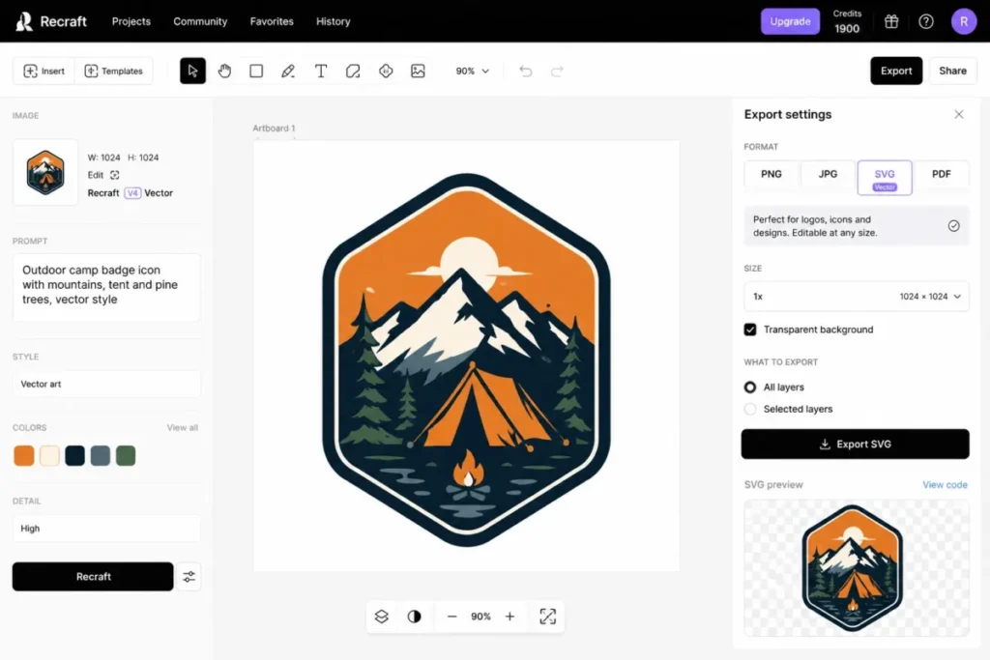The height and width of the screenshot is (660, 990).
Task: Toggle the Transparent background checkbox
Action: click(x=750, y=330)
